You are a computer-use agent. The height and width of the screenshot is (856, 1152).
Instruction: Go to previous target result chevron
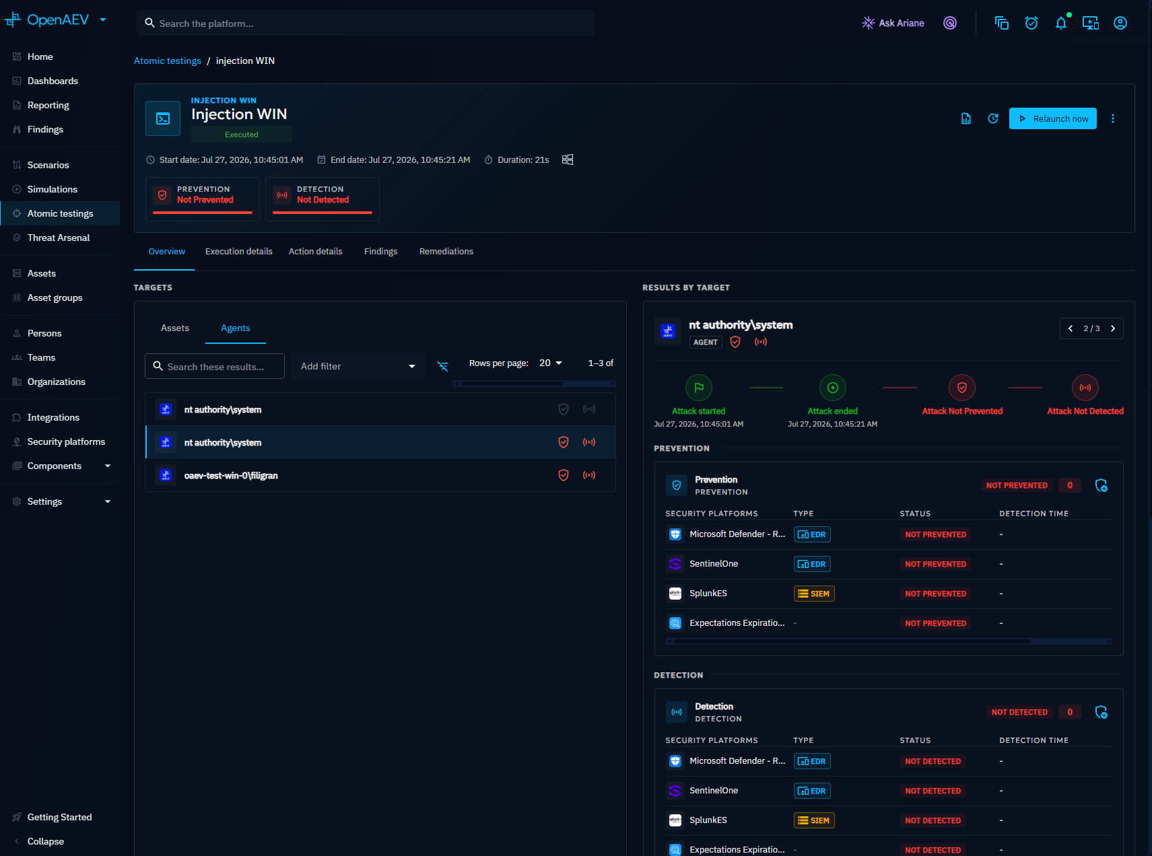tap(1071, 328)
